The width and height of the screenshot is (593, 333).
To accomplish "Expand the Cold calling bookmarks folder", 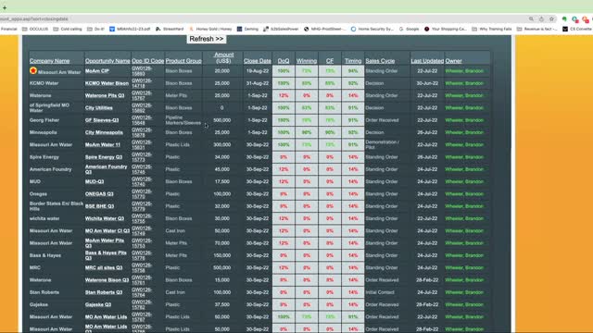I will 68,29.
